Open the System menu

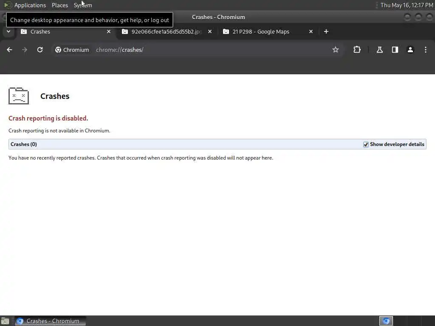(x=83, y=5)
